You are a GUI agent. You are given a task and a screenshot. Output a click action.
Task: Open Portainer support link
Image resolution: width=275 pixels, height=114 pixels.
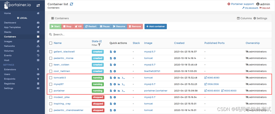(241, 4)
